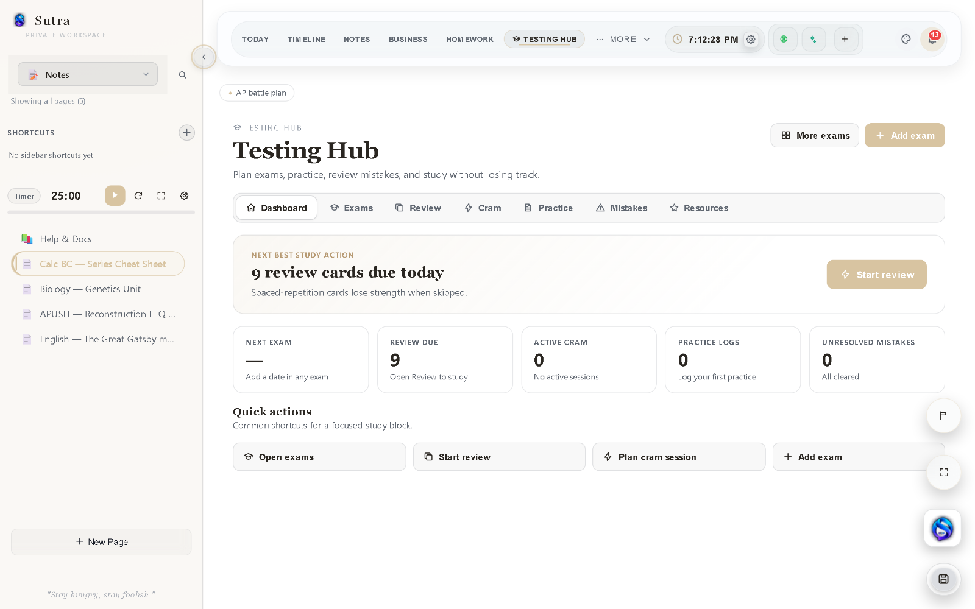Open Biology — Genetics Unit page
Viewport: 975px width, 609px height.
98,289
